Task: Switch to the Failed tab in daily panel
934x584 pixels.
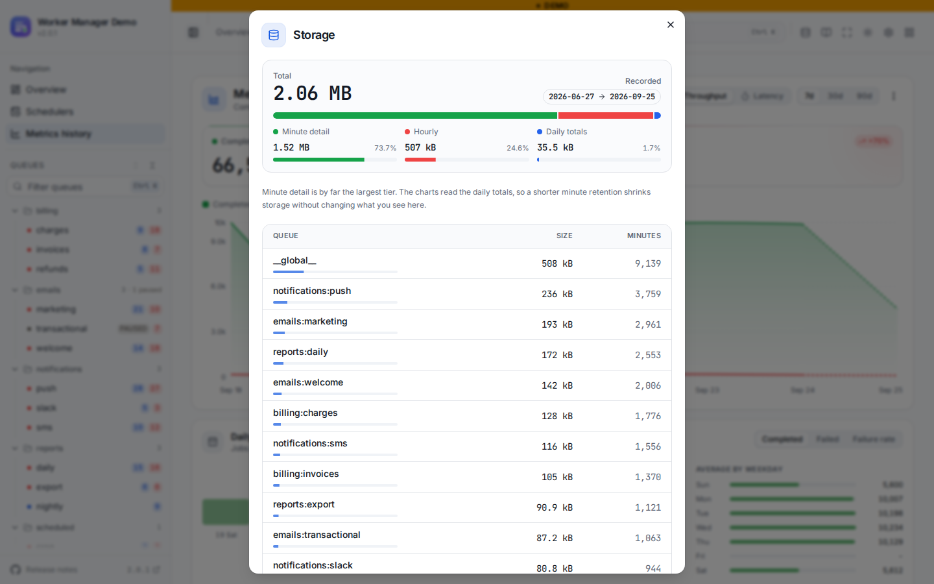Action: click(828, 439)
